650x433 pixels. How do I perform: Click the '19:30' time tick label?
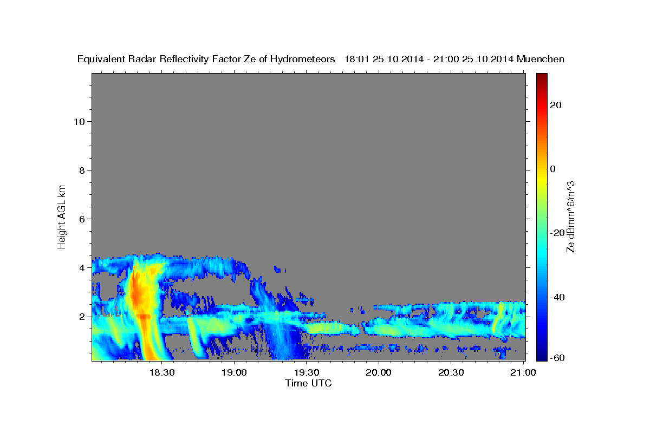pyautogui.click(x=306, y=372)
